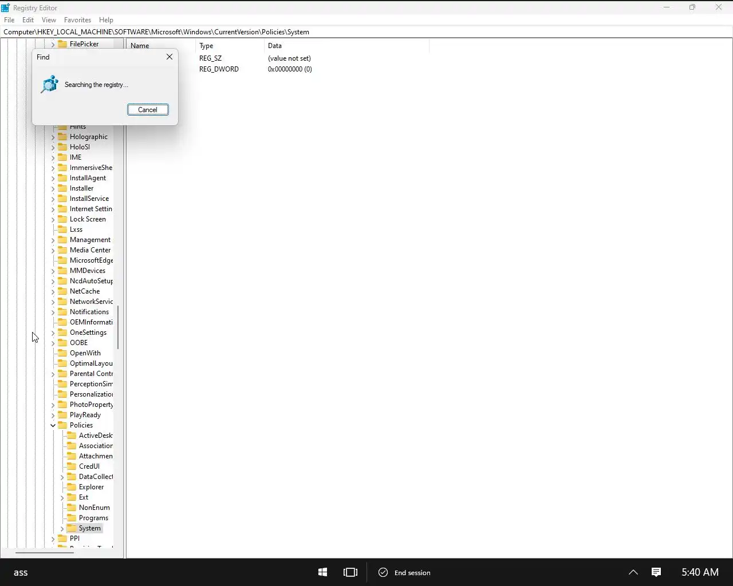733x586 pixels.
Task: Expand the System key under Policies
Action: click(x=62, y=528)
